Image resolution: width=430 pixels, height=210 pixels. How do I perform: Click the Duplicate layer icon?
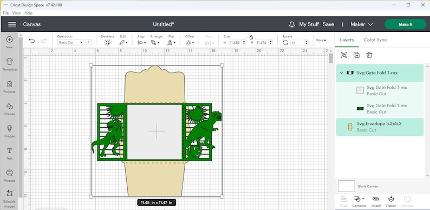pos(356,55)
